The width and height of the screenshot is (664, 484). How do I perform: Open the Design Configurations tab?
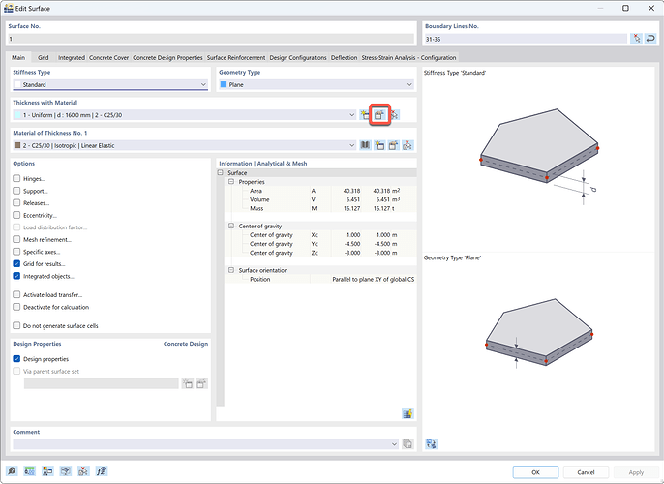(x=298, y=57)
